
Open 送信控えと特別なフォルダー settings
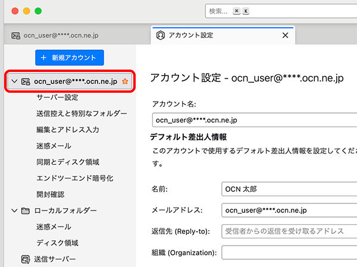point(82,114)
